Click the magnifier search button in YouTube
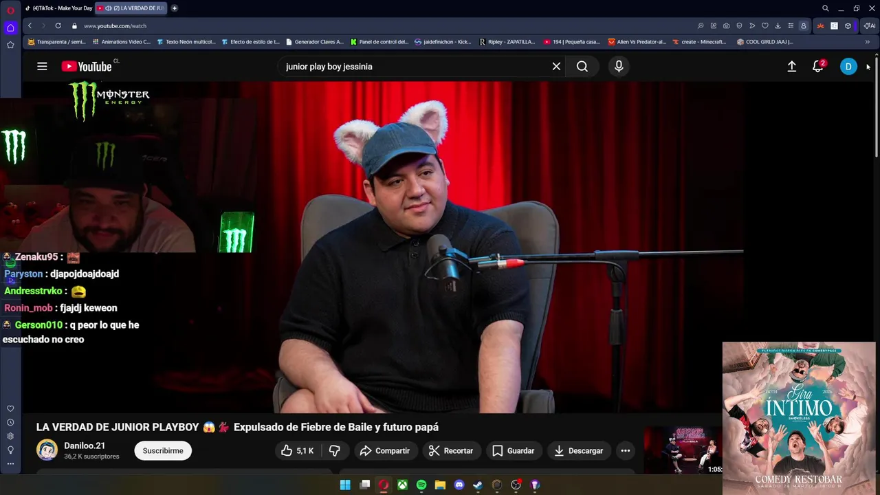The width and height of the screenshot is (880, 495). 582,67
